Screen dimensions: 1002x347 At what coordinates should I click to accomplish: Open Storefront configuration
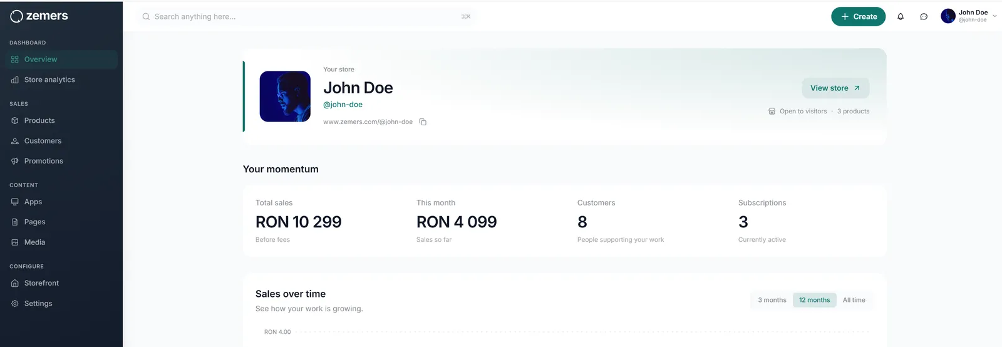coord(61,283)
